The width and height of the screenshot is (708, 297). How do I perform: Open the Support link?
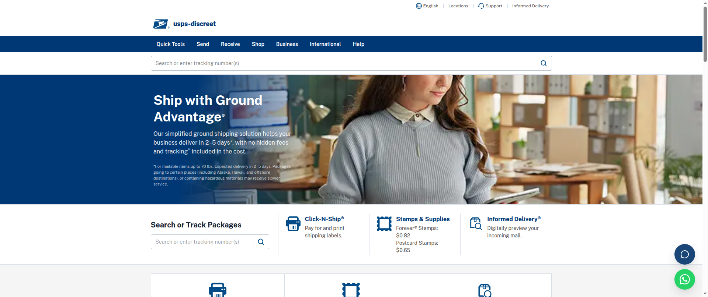(494, 6)
